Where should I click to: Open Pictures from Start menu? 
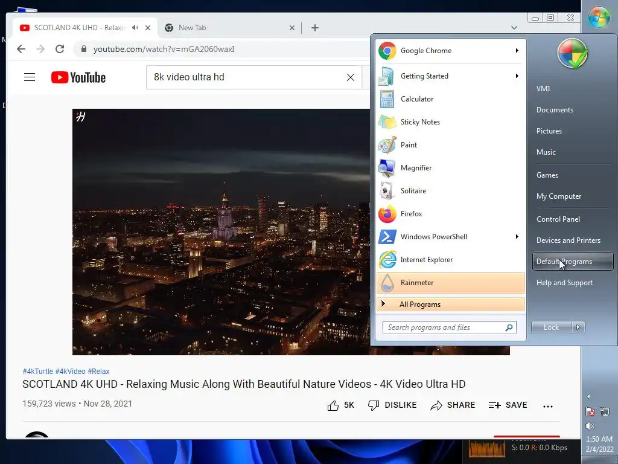(x=549, y=131)
